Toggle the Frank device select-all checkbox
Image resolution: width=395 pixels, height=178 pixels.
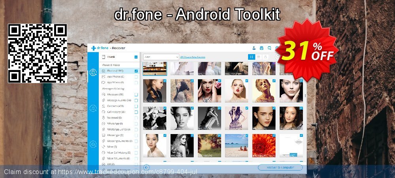pyautogui.click(x=136, y=57)
